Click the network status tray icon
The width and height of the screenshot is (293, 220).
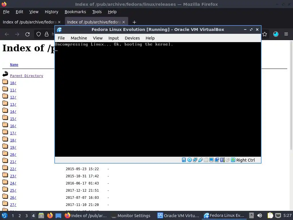[278, 215]
